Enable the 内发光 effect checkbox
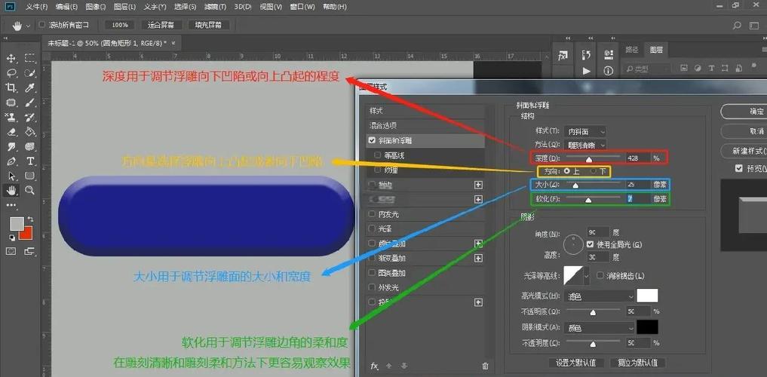 [x=372, y=214]
